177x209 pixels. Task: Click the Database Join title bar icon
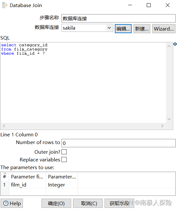click(x=5, y=5)
